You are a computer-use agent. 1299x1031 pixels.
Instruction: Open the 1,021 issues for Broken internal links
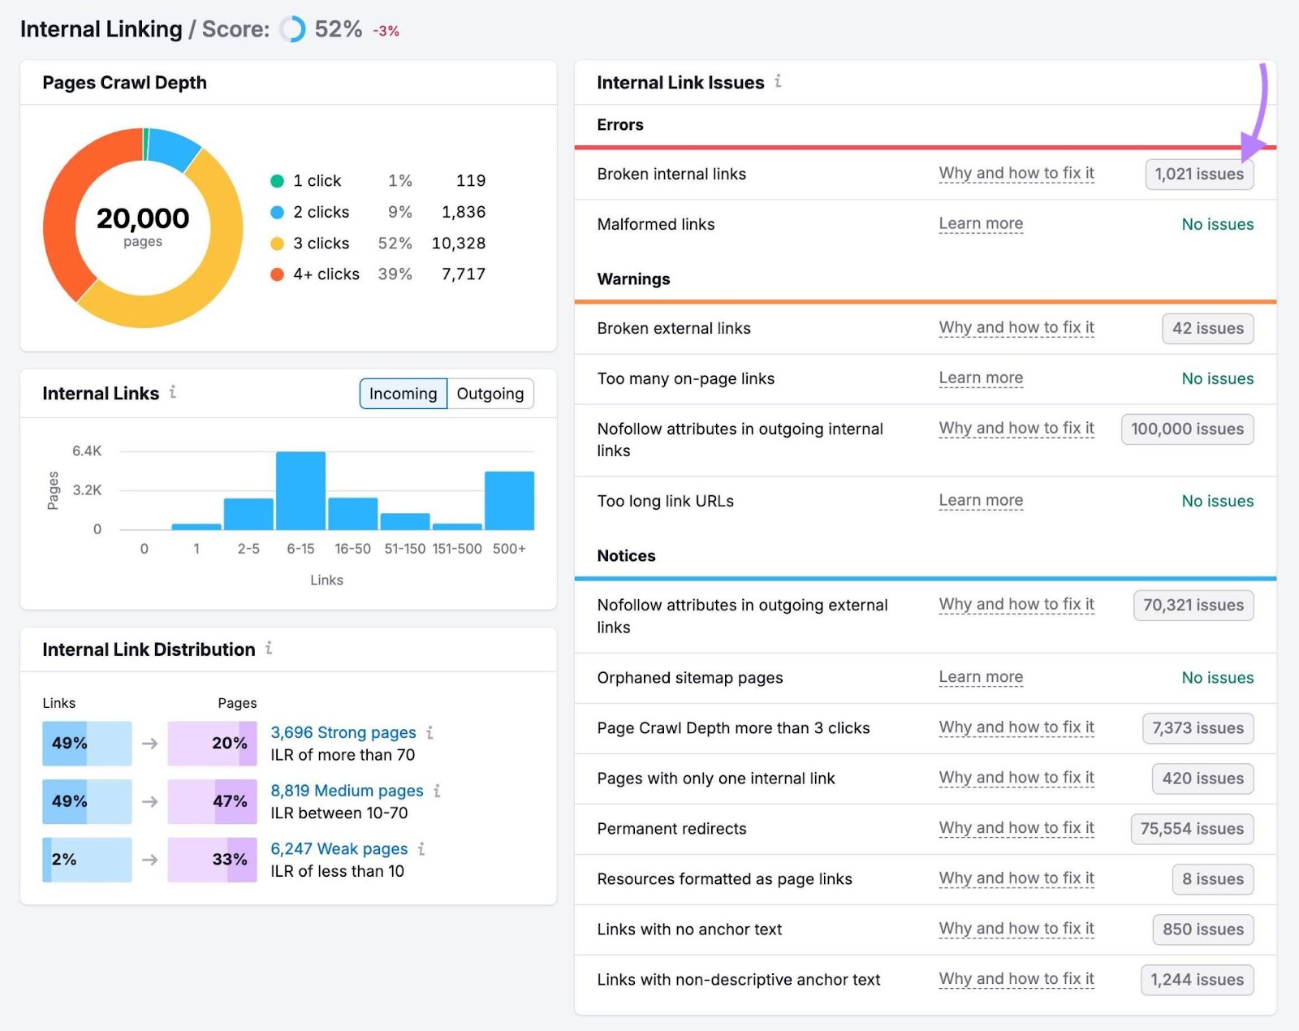tap(1199, 174)
